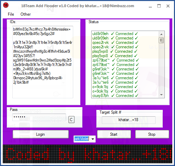Click the Start button

114,134
